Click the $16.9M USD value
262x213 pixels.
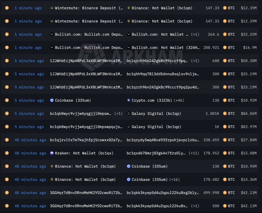(250, 48)
